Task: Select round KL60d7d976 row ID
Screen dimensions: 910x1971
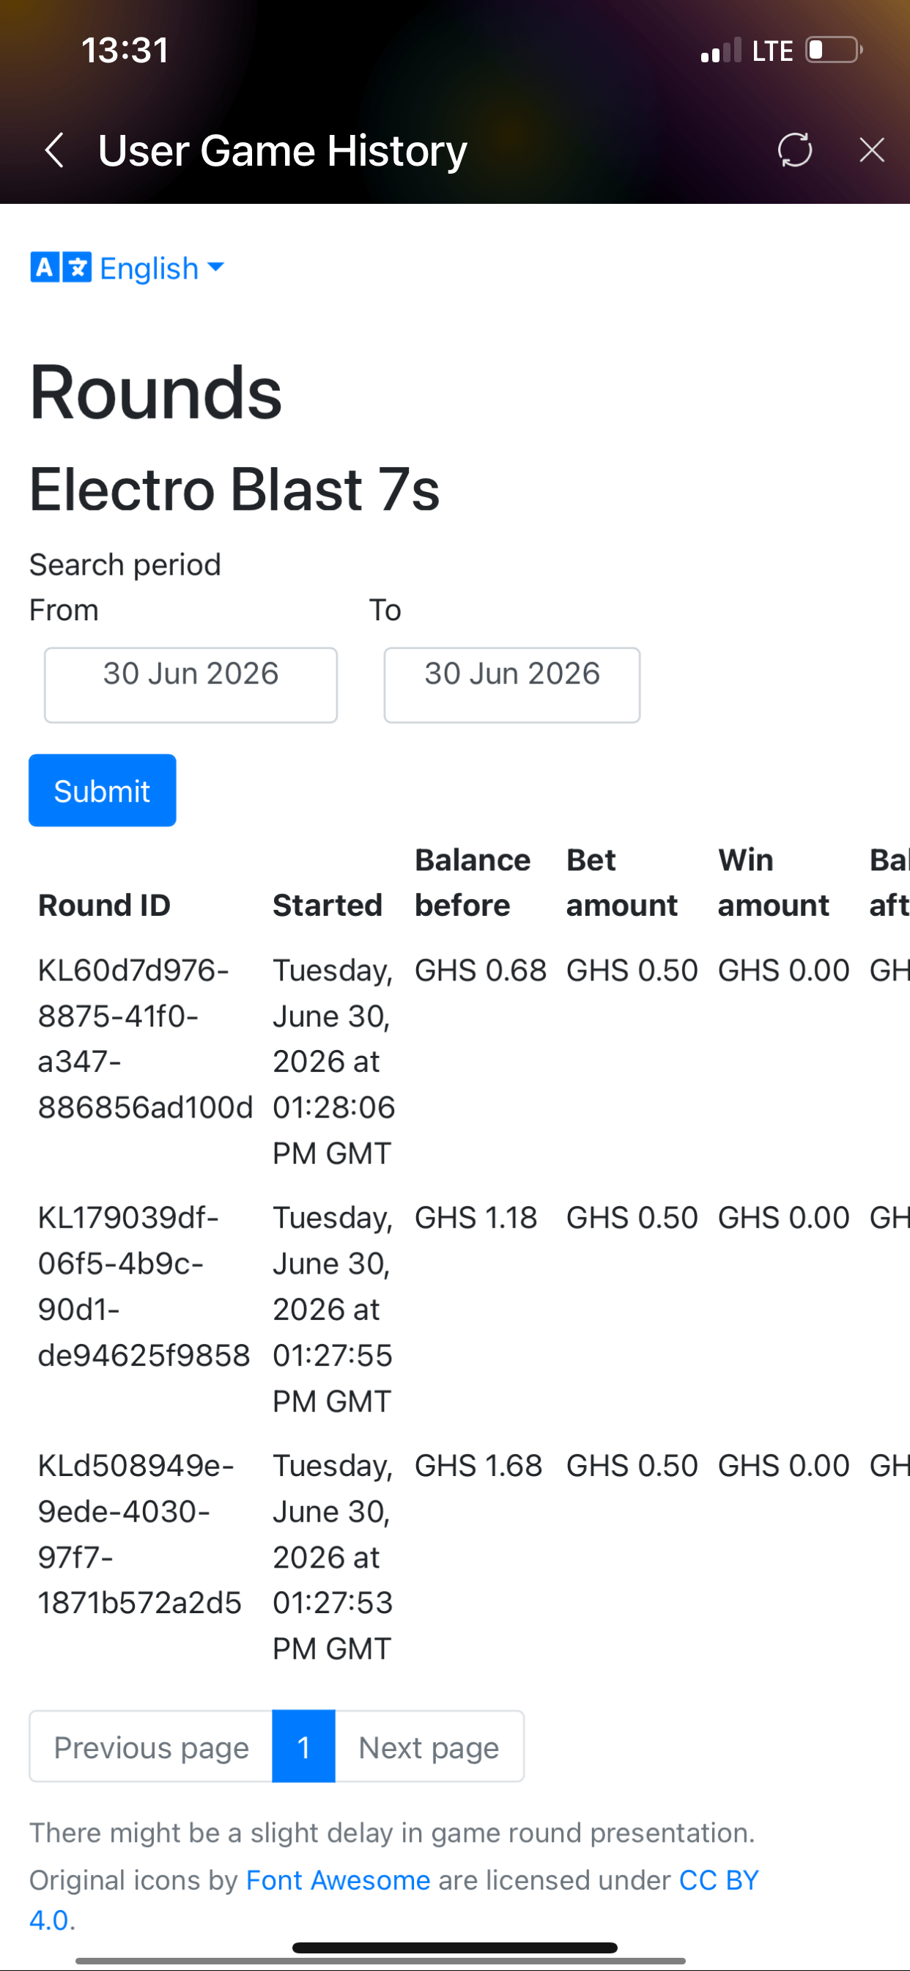Action: tap(145, 1039)
